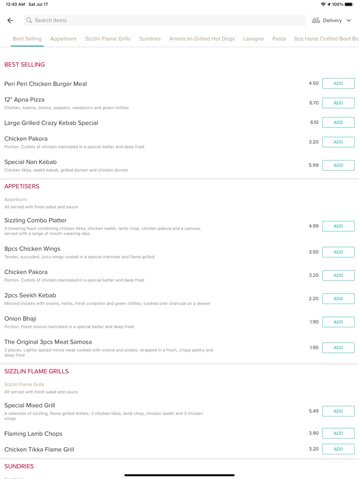This screenshot has width=359, height=479.
Task: Switch to the Appetisers tab
Action: [x=63, y=38]
